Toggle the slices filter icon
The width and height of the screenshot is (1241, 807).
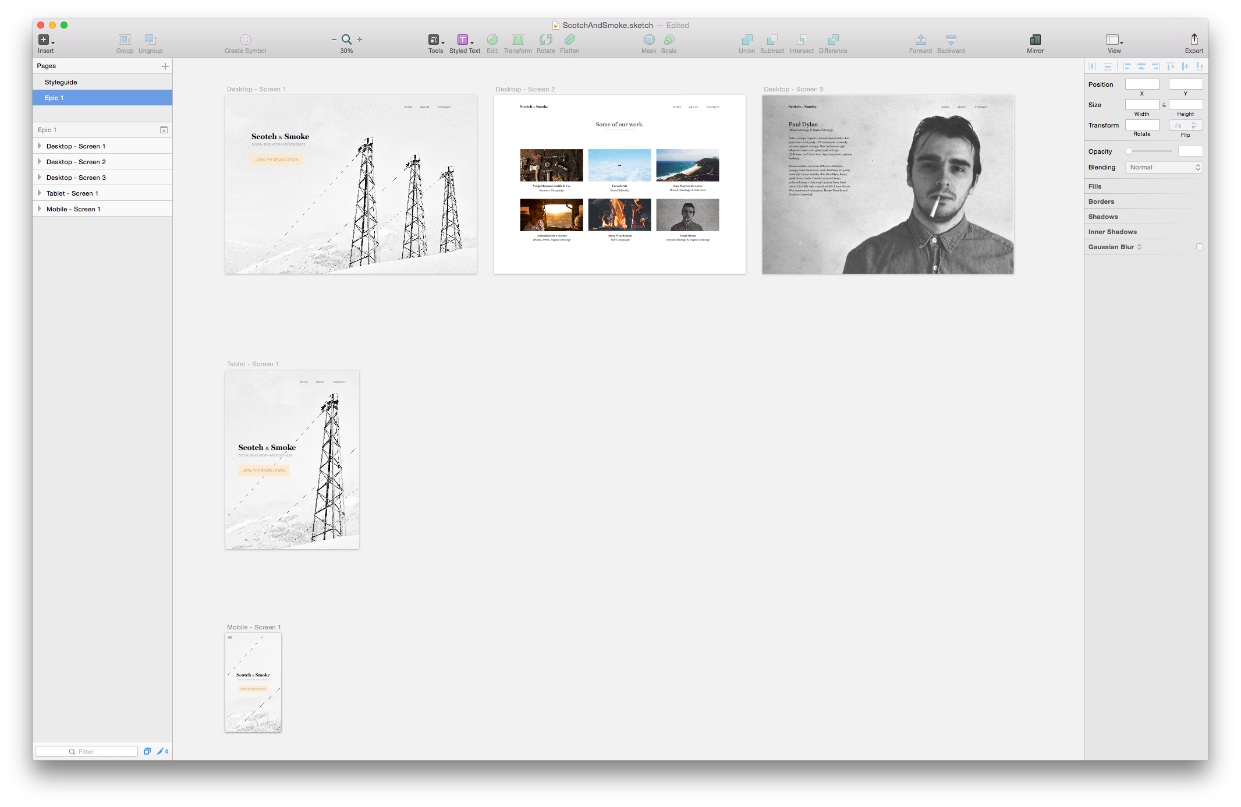click(161, 751)
